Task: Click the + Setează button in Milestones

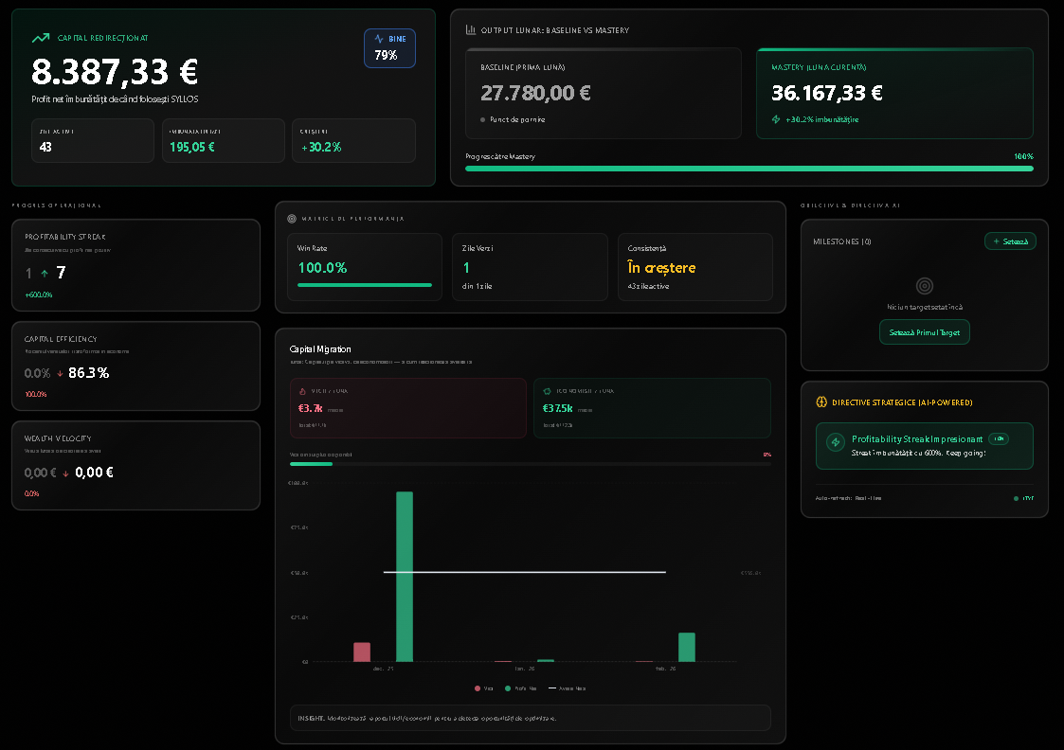Action: 1010,241
